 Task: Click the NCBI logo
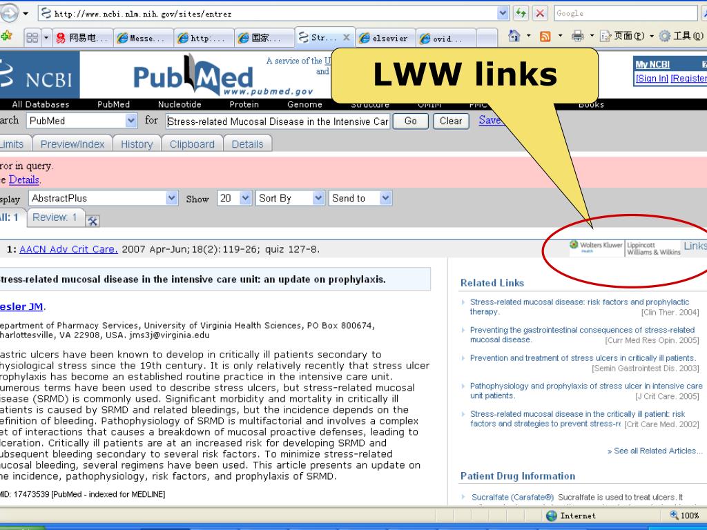(39, 75)
